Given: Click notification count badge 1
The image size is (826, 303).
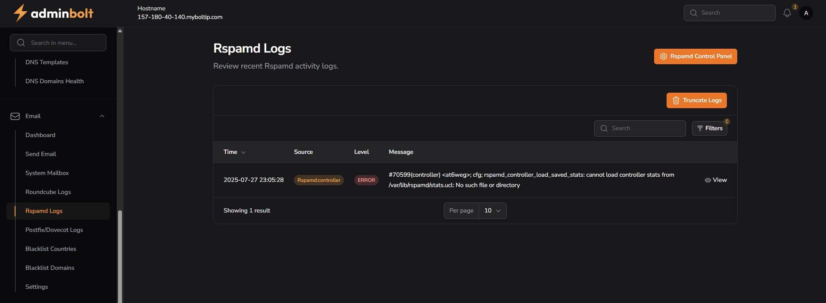Looking at the screenshot, I should point(795,7).
